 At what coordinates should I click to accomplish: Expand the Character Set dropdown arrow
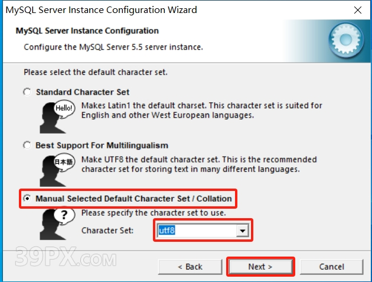click(242, 231)
